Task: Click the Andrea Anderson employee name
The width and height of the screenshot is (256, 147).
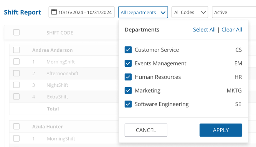Action: 53,50
